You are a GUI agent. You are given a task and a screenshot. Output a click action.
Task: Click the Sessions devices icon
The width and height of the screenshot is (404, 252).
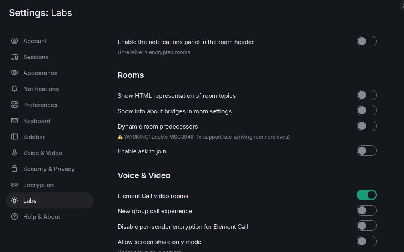pos(14,57)
